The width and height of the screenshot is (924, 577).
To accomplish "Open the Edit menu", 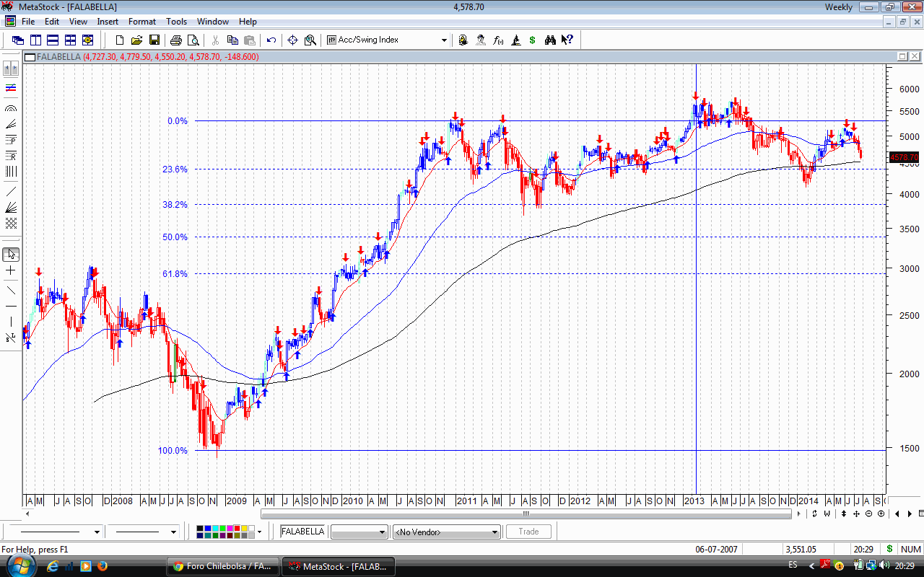I will tap(52, 22).
